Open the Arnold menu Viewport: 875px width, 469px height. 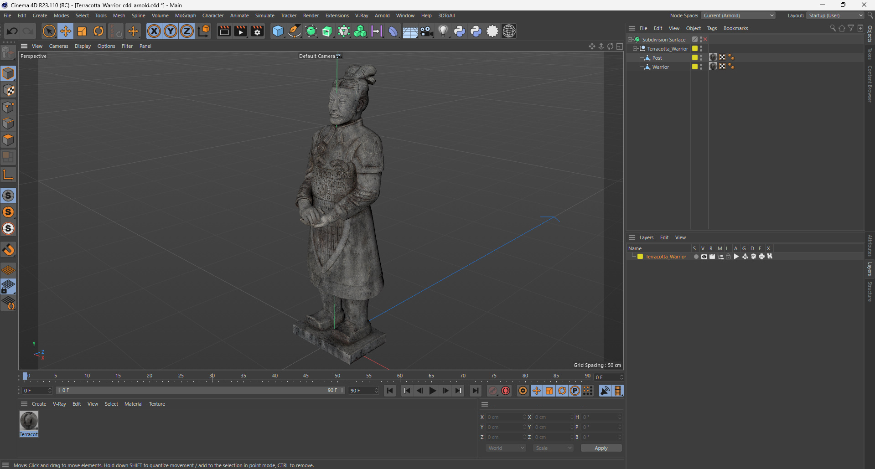[x=382, y=15]
